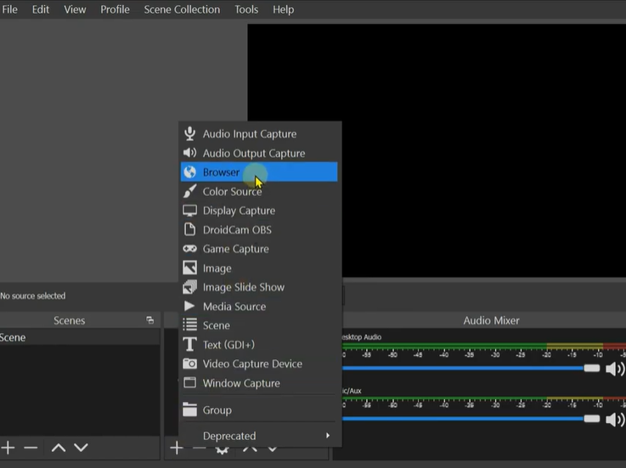
Task: Click the monitor icon for Display Capture
Action: pyautogui.click(x=189, y=211)
